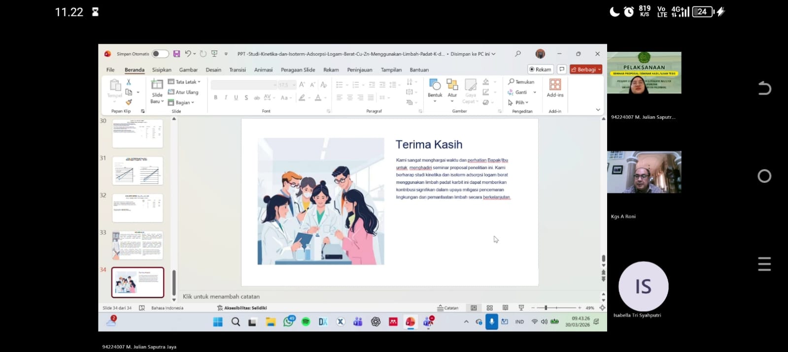Open Spotify from the Windows taskbar
The width and height of the screenshot is (788, 352).
[306, 322]
